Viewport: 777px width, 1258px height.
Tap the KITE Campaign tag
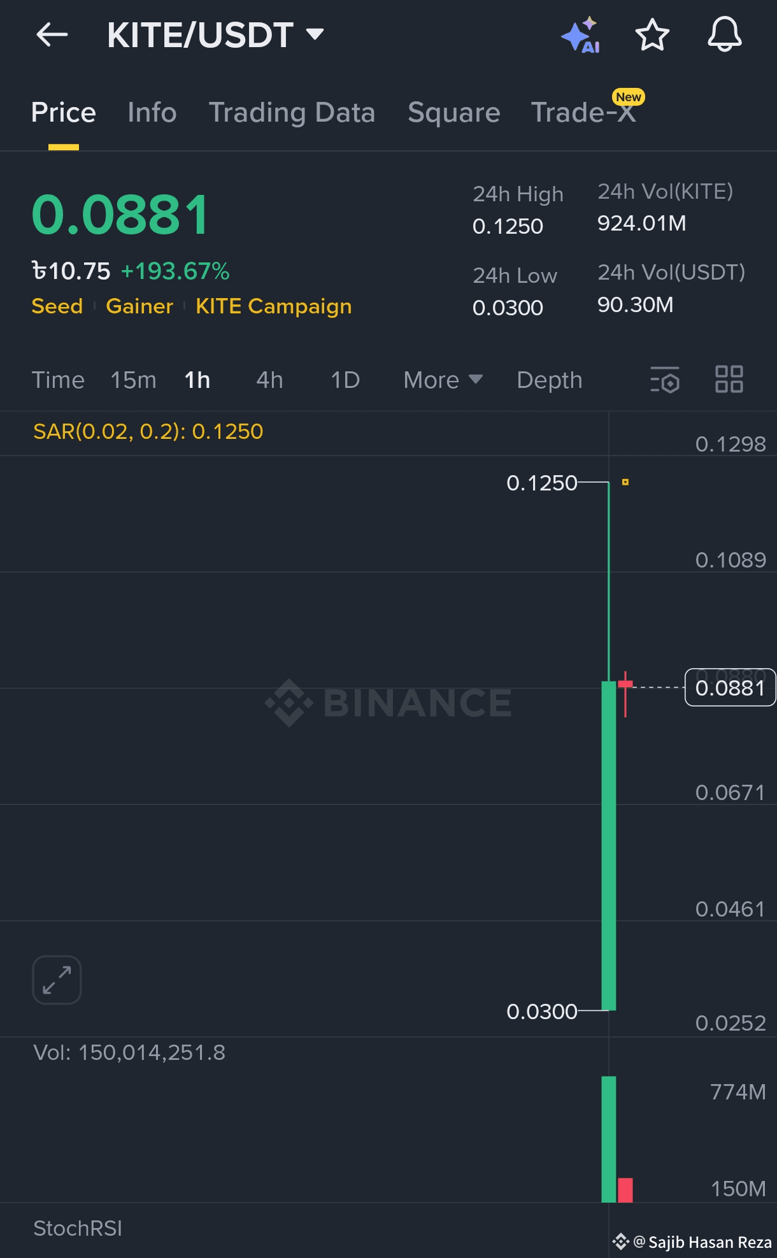273,306
